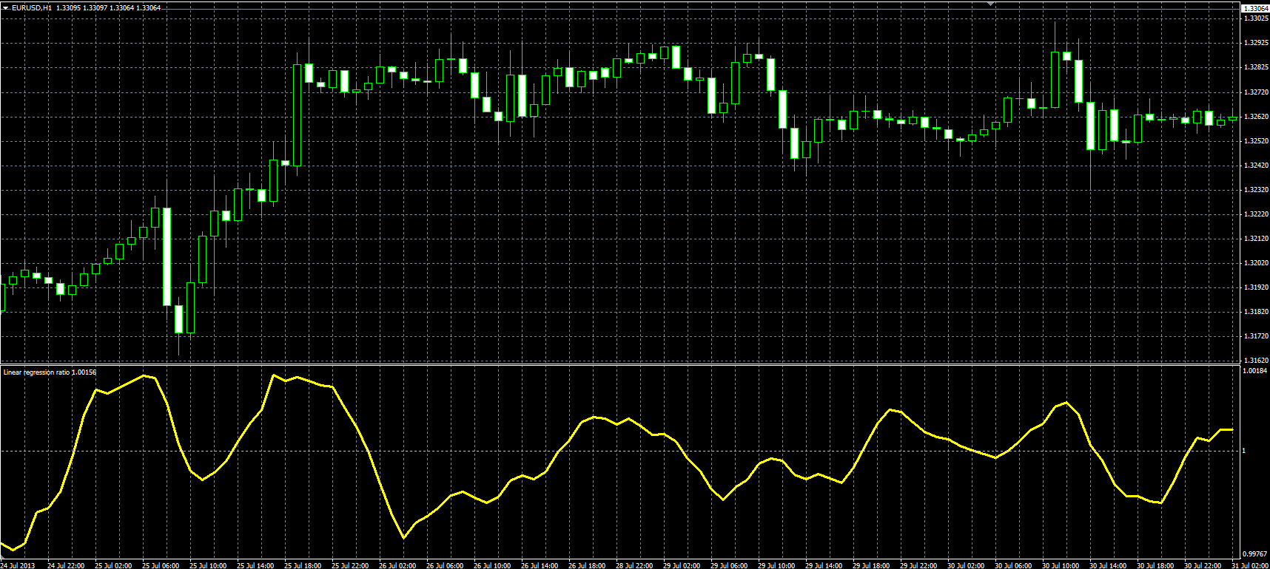The image size is (1270, 569).
Task: Click the '25 Jul 06:00' time axis label
Action: click(x=161, y=565)
